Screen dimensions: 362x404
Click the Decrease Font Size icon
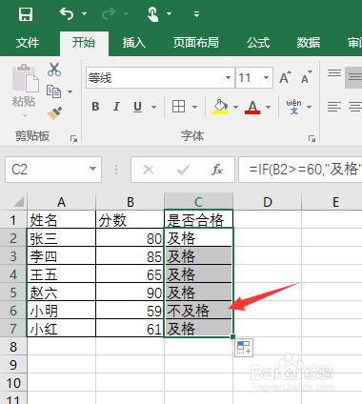[x=307, y=77]
